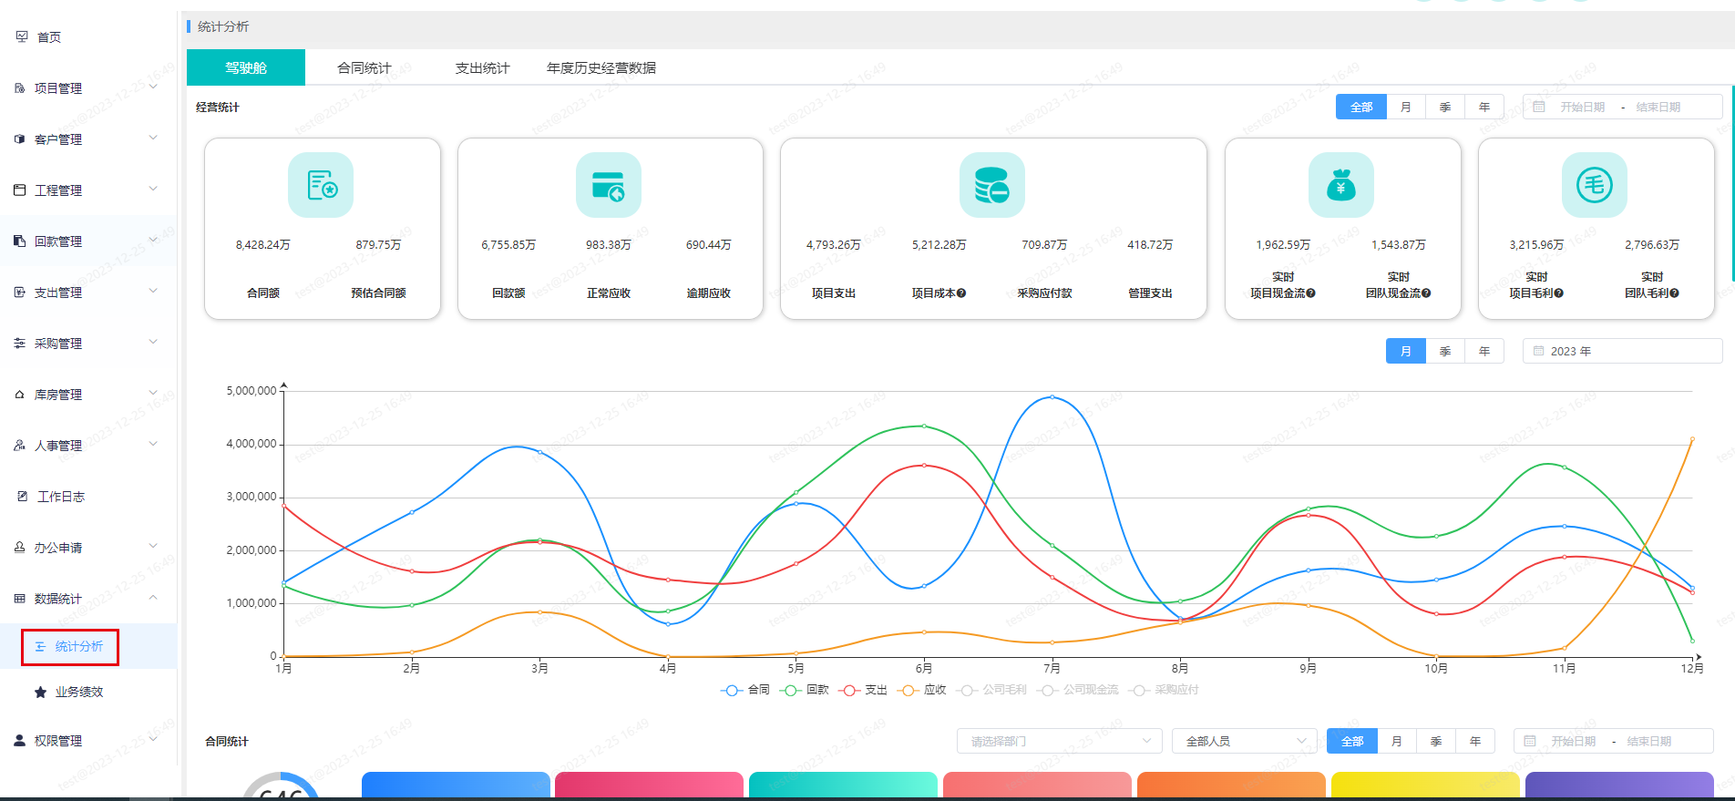Click help icon beside 项目毛利
The height and width of the screenshot is (801, 1735).
pos(1559,293)
